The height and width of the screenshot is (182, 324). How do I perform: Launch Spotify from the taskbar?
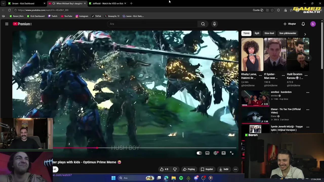(181, 178)
